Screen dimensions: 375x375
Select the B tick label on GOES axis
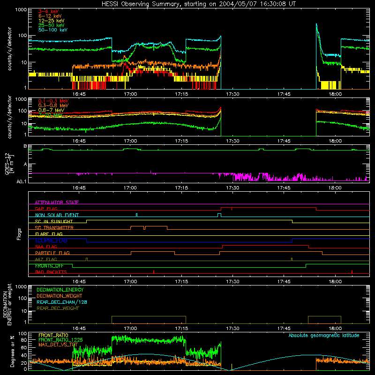(25, 146)
